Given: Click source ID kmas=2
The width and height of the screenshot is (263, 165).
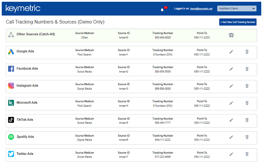Looking at the screenshot, I should coord(124,72).
